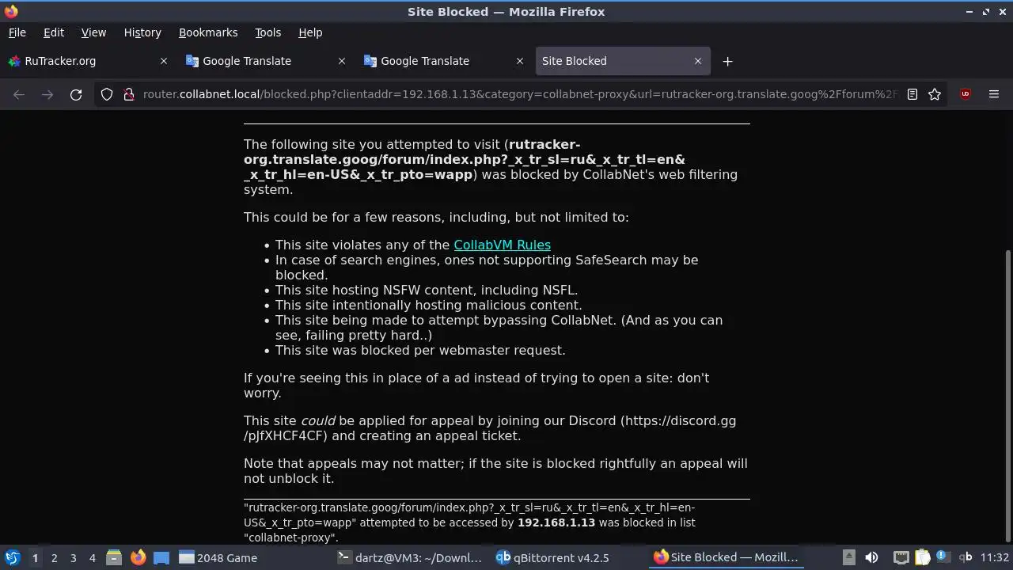The height and width of the screenshot is (570, 1013).
Task: Switch to the second Google Translate tab
Action: (443, 61)
